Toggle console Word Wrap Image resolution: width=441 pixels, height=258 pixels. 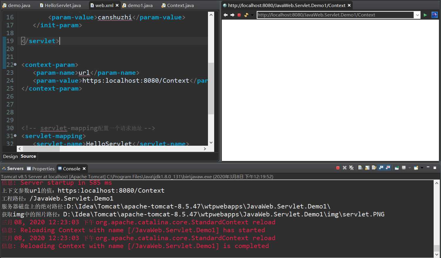(x=374, y=168)
